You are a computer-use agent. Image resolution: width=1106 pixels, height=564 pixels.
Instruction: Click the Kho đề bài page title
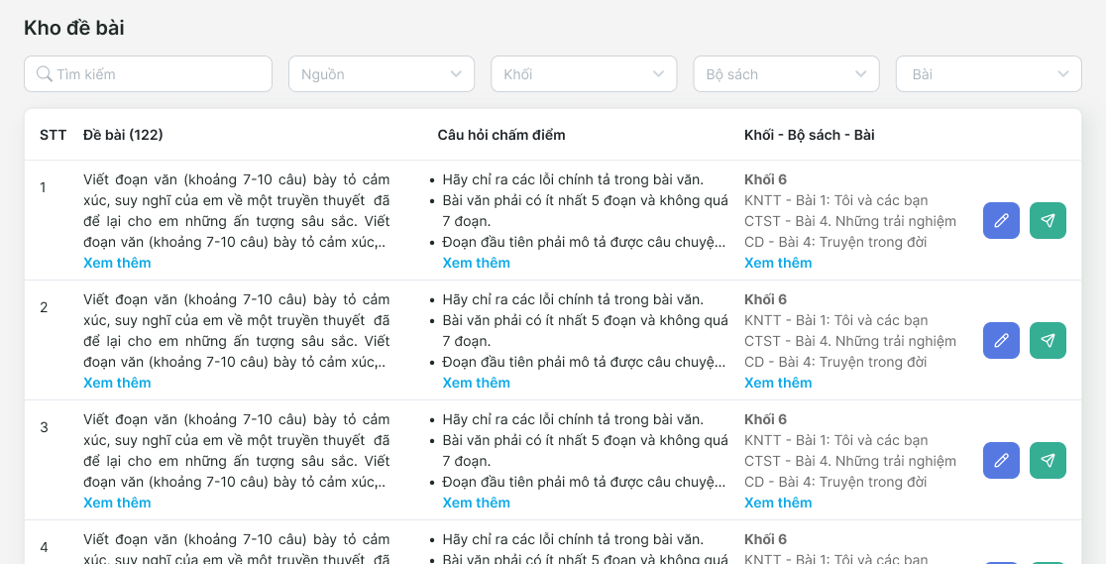coord(74,28)
